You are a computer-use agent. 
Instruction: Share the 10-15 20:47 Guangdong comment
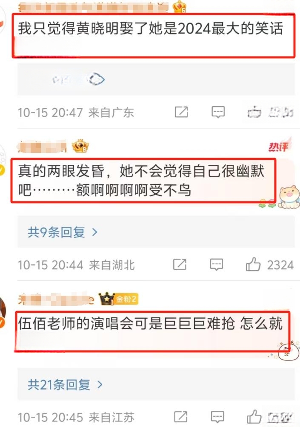point(181,112)
